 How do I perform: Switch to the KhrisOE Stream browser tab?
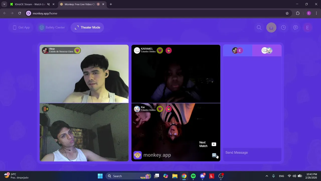30,4
